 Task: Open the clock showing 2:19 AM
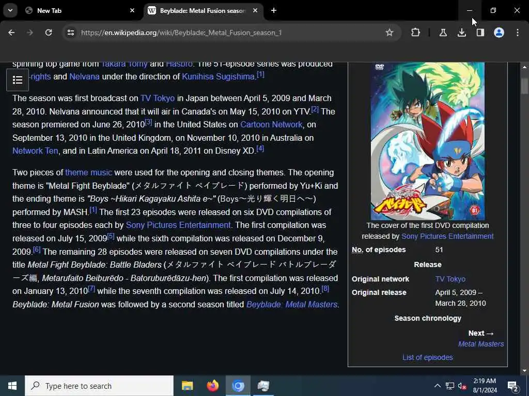[485, 386]
